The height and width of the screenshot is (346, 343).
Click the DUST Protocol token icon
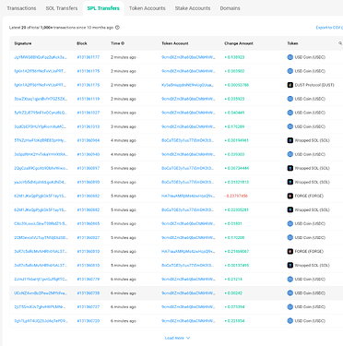click(290, 85)
